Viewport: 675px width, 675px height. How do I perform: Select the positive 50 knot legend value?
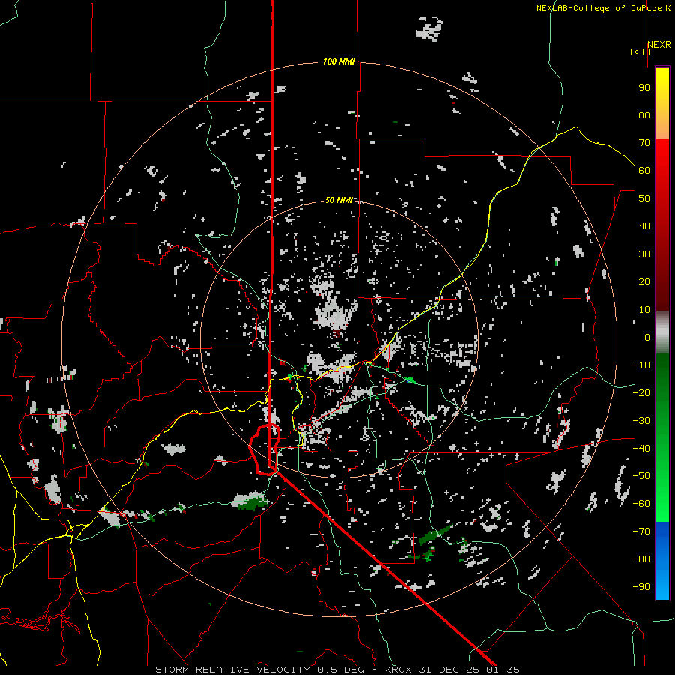coord(644,199)
